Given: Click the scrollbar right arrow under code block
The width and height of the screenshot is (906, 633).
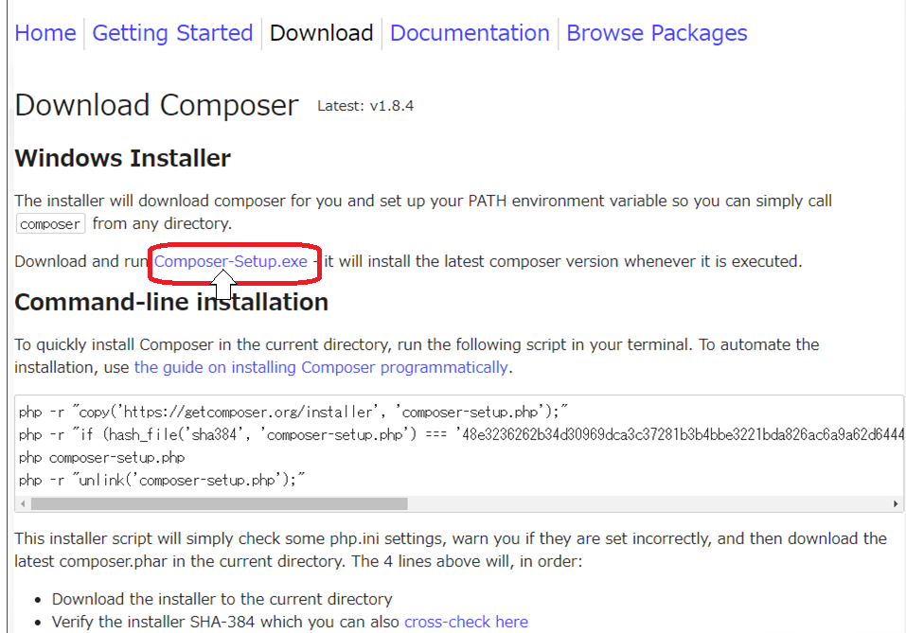Looking at the screenshot, I should pyautogui.click(x=897, y=504).
